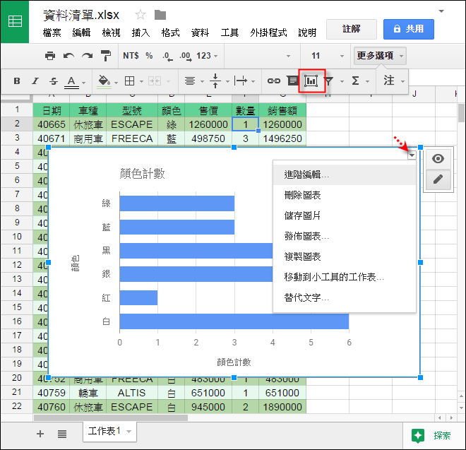
Task: Click the 註解 comments button
Action: click(x=352, y=29)
